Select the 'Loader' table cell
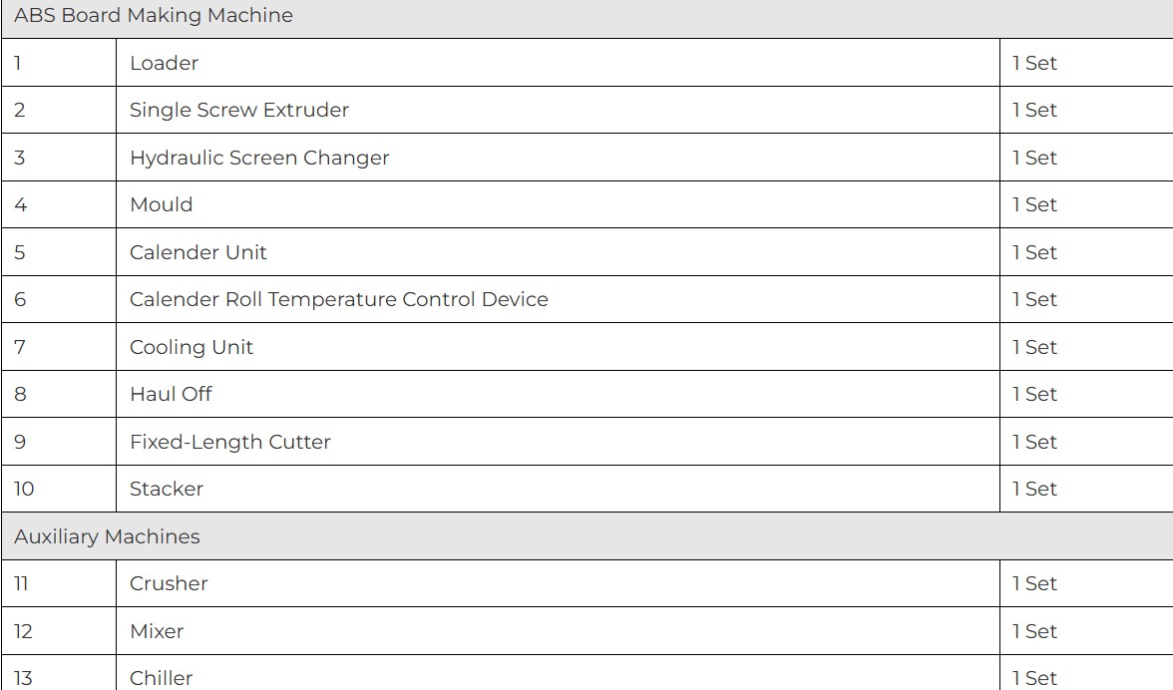The image size is (1173, 690). (x=165, y=63)
